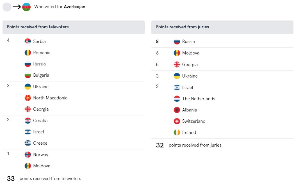The height and width of the screenshot is (189, 296).
Task: Click Israel in juries 2 points group
Action: click(x=187, y=87)
